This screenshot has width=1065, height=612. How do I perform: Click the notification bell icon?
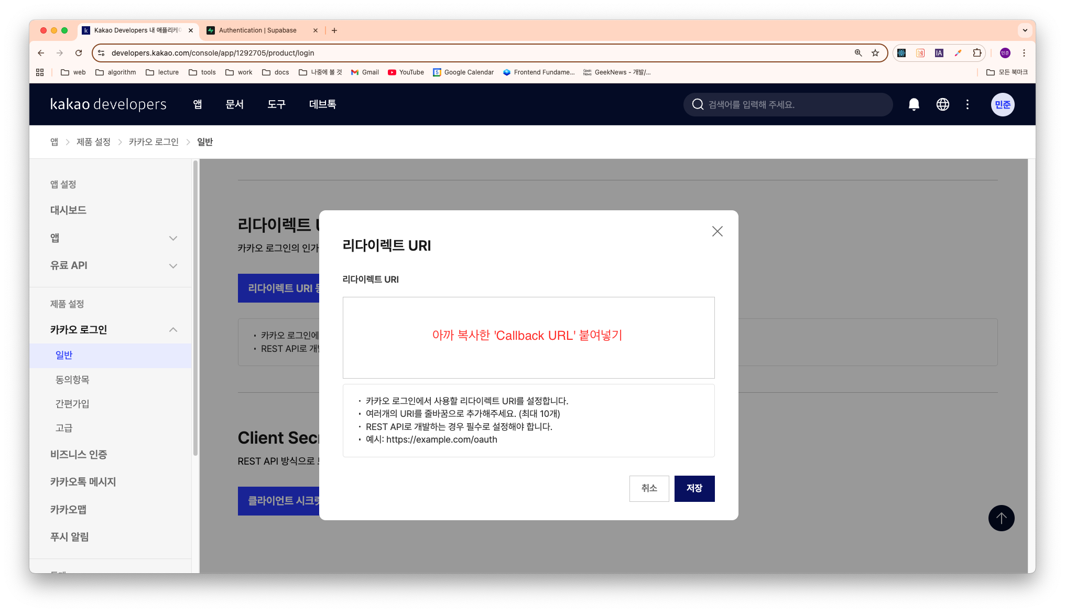point(914,104)
